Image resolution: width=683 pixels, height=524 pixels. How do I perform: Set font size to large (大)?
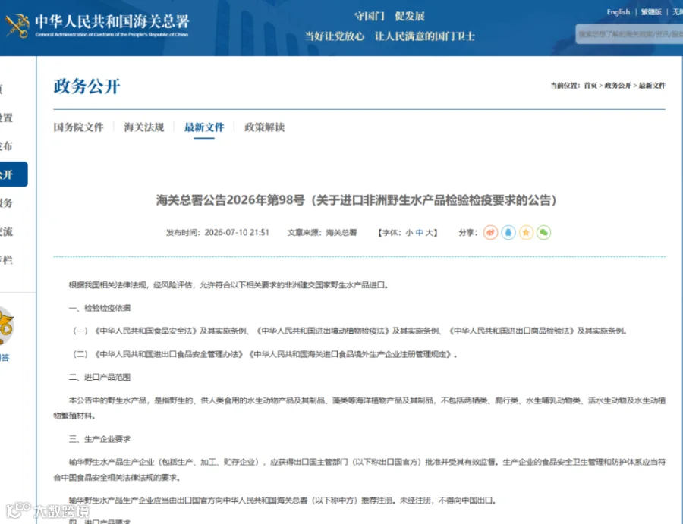click(429, 233)
